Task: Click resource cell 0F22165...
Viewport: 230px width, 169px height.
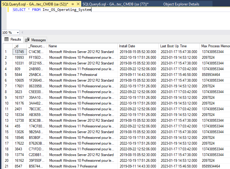Action: [37, 63]
